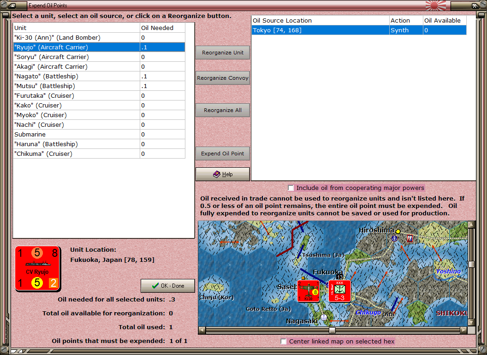Select the 5-3 marine corps counter on the map
The width and height of the screenshot is (487, 355).
click(339, 291)
